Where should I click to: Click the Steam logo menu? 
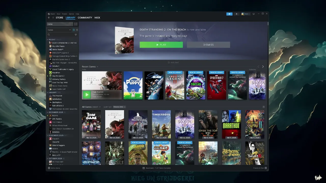tap(49, 14)
